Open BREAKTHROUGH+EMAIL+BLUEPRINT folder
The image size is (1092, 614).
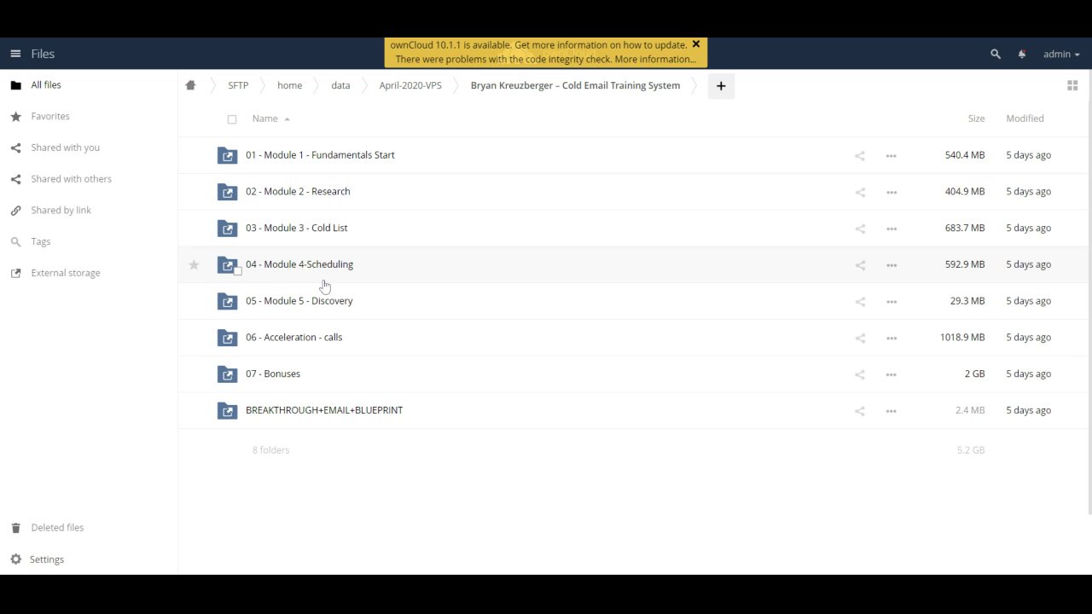point(324,410)
